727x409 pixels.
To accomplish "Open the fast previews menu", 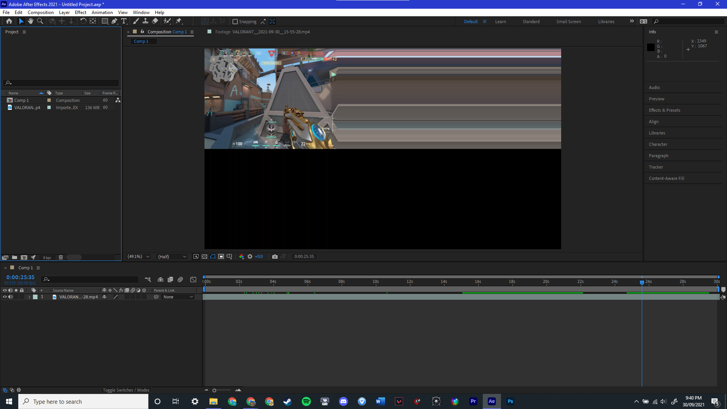I will tap(196, 257).
